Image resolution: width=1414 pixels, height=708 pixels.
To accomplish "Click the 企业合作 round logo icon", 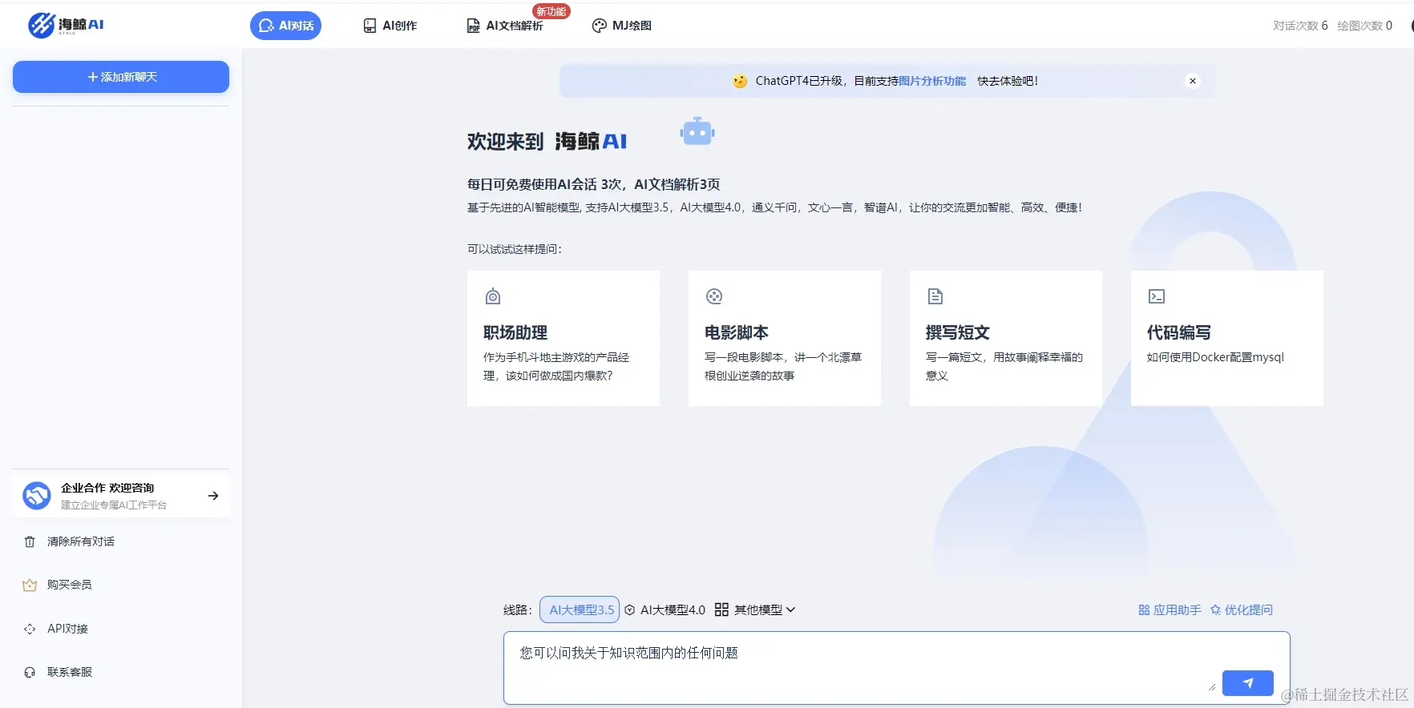I will (x=37, y=496).
